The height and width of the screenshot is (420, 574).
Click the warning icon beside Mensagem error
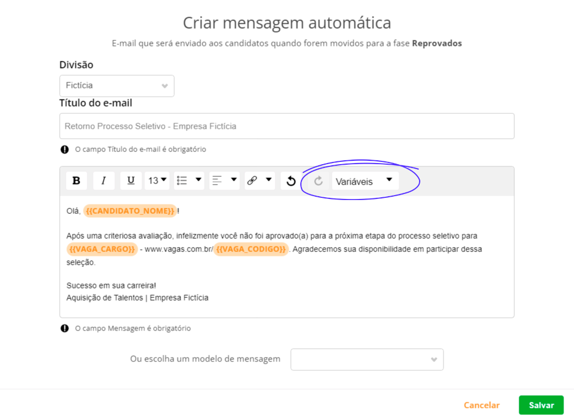65,328
